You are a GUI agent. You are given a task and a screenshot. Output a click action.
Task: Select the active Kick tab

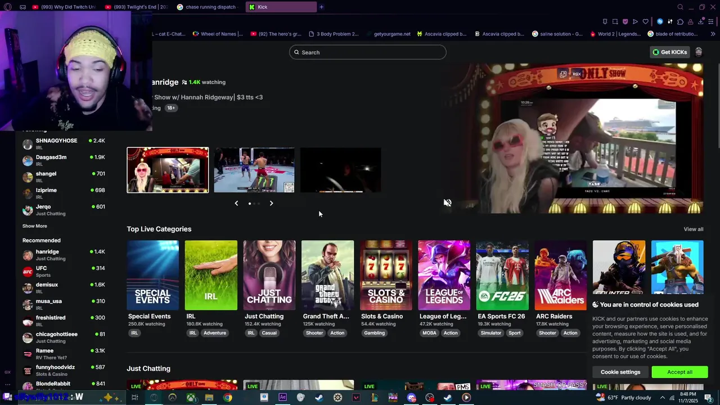tap(281, 7)
